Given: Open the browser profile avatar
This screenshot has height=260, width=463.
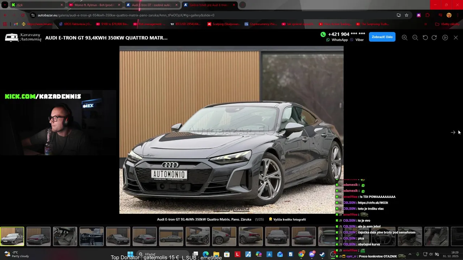Looking at the screenshot, I should pos(449,15).
